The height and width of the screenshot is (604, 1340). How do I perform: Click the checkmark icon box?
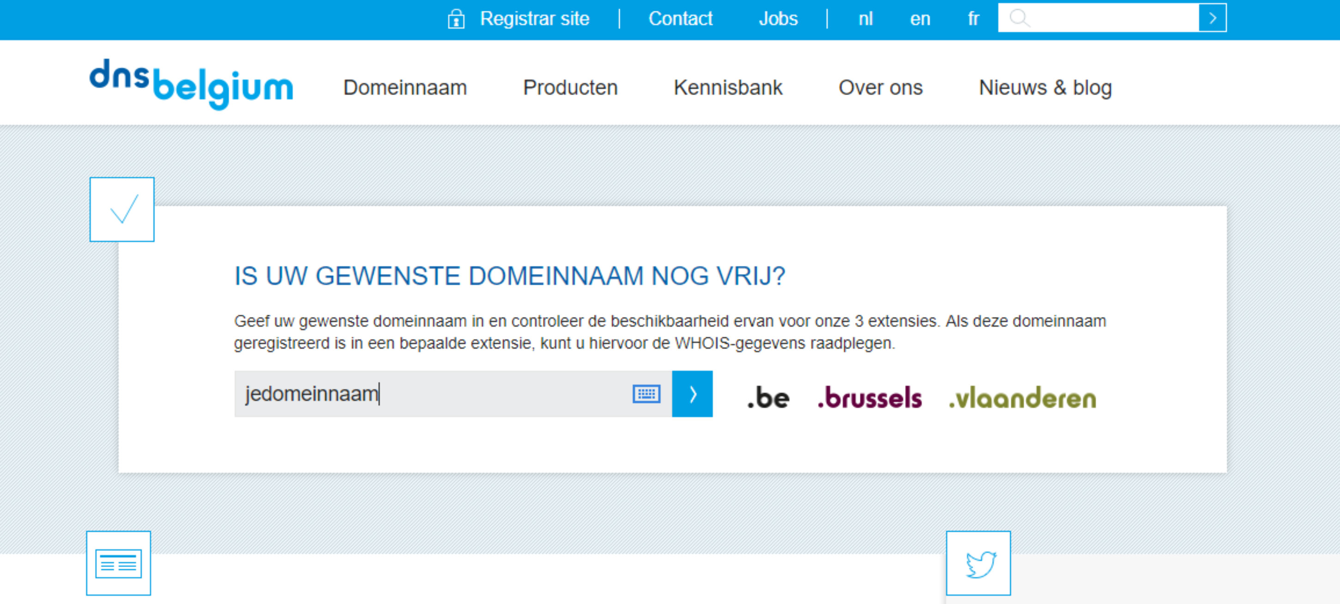point(122,209)
